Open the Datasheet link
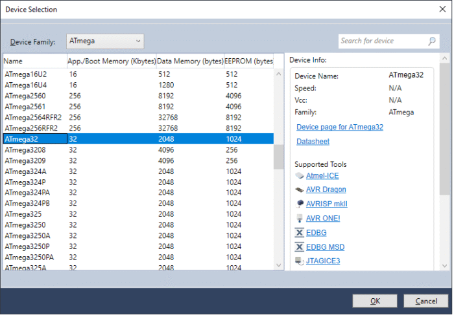 pos(313,142)
